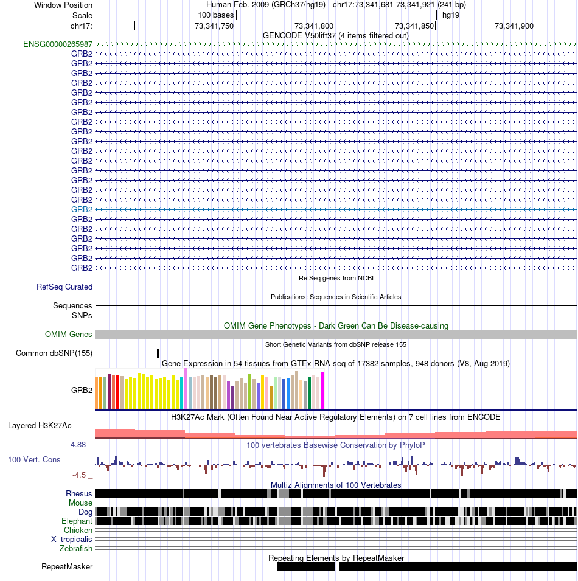
Task: Select the Dog species label
Action: pos(85,512)
